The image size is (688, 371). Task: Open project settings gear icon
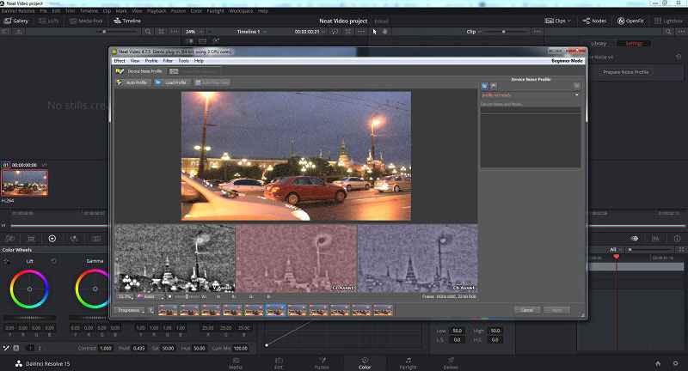point(675,363)
